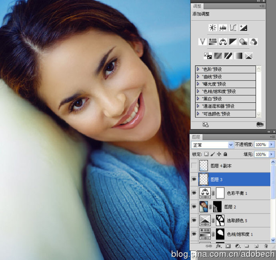Select the 色彩平衡 1 layer mask thumbnail

220,193
